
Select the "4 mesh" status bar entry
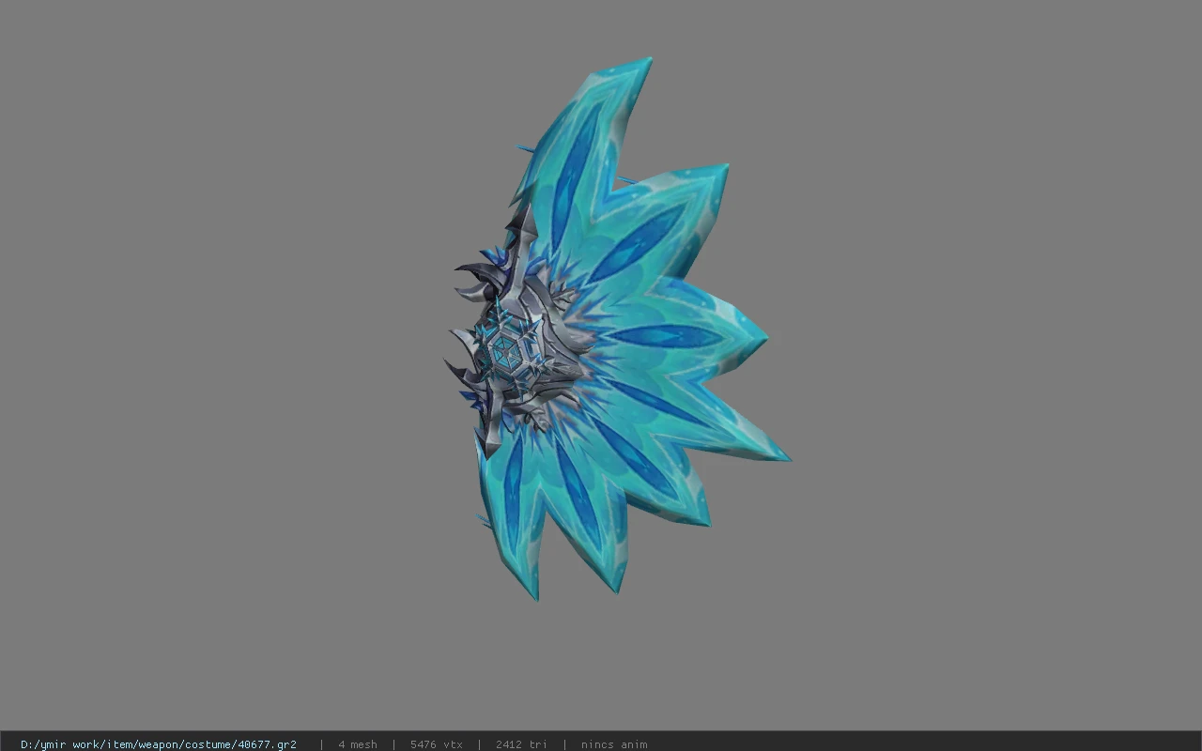[358, 744]
